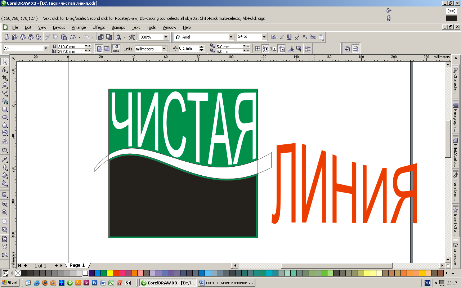The height and width of the screenshot is (288, 461).
Task: Click the New document icon
Action: 7,37
